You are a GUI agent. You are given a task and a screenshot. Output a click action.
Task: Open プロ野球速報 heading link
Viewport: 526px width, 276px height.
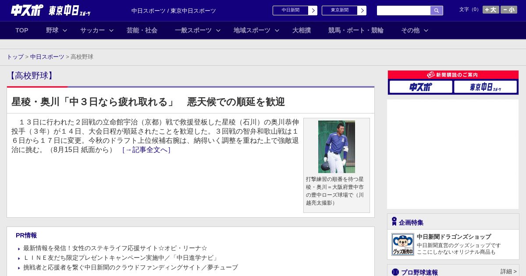coord(419,272)
